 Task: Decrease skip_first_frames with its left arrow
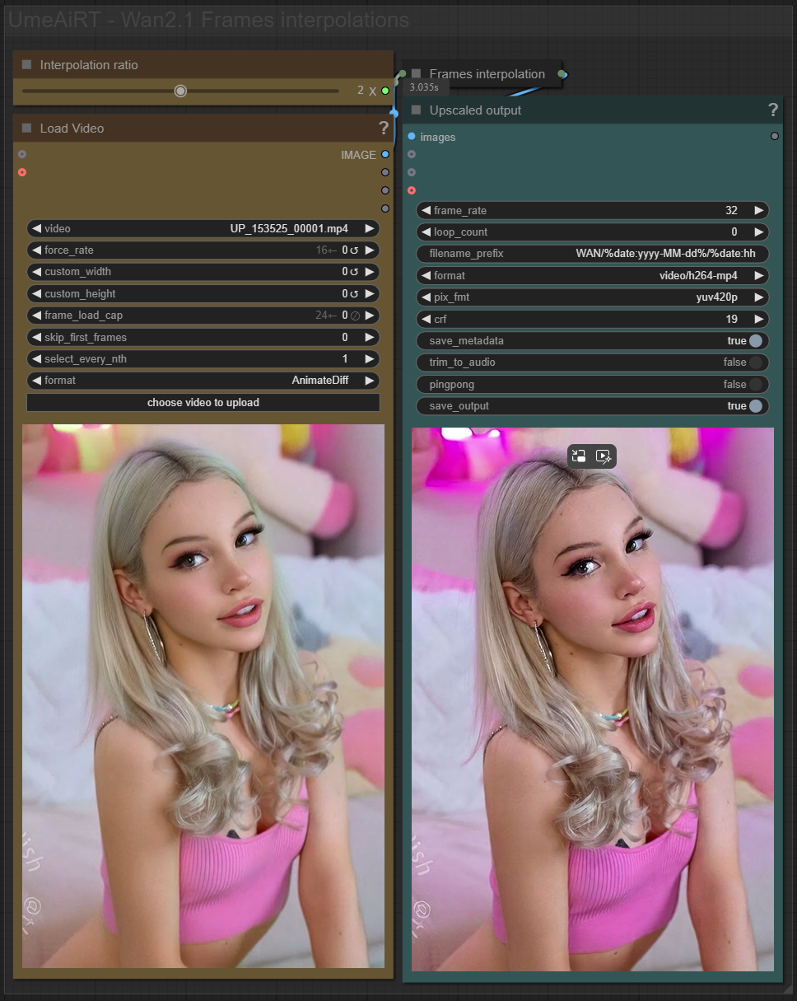pyautogui.click(x=37, y=337)
